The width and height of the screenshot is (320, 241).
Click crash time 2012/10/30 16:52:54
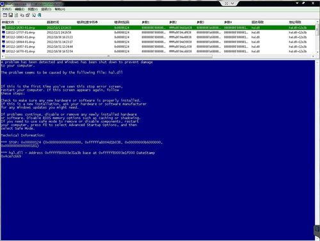[60, 51]
